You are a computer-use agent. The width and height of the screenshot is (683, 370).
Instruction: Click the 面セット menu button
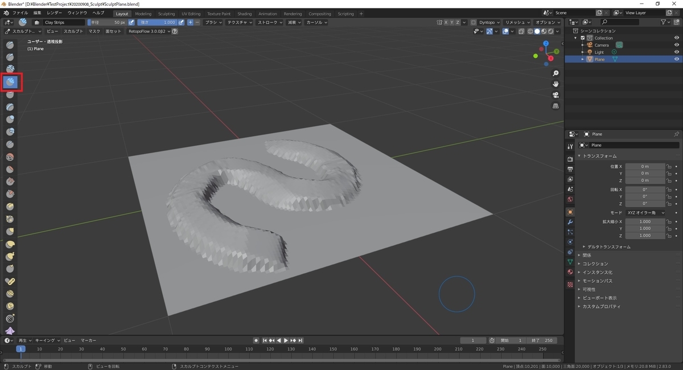click(x=113, y=31)
